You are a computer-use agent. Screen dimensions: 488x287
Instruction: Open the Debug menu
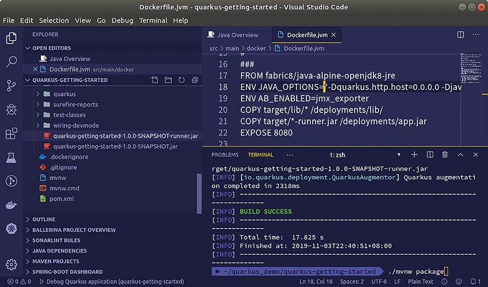122,20
